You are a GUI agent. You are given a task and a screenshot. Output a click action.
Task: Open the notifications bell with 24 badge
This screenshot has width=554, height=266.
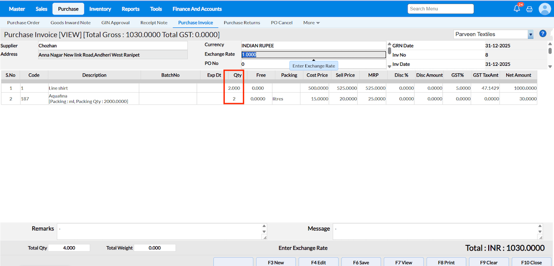[x=517, y=9]
